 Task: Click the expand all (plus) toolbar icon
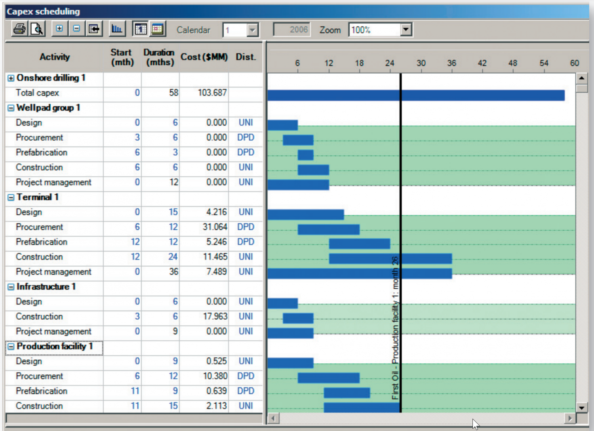pos(59,29)
